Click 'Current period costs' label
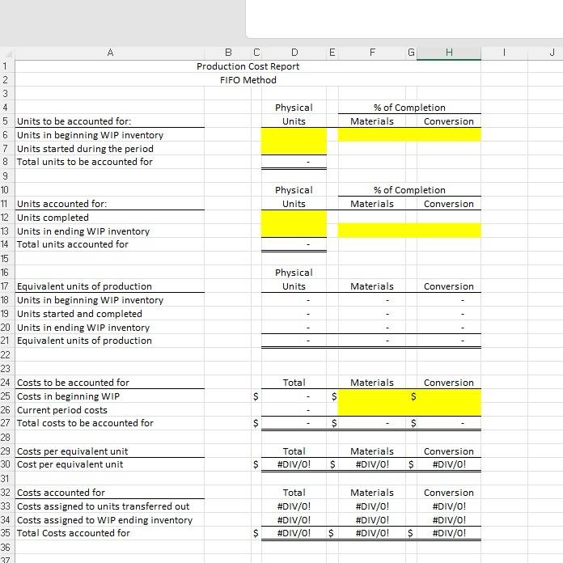Image resolution: width=563 pixels, height=563 pixels. (x=62, y=410)
